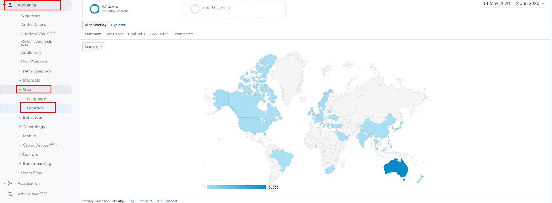Select the Map Overlay tab

[x=96, y=25]
